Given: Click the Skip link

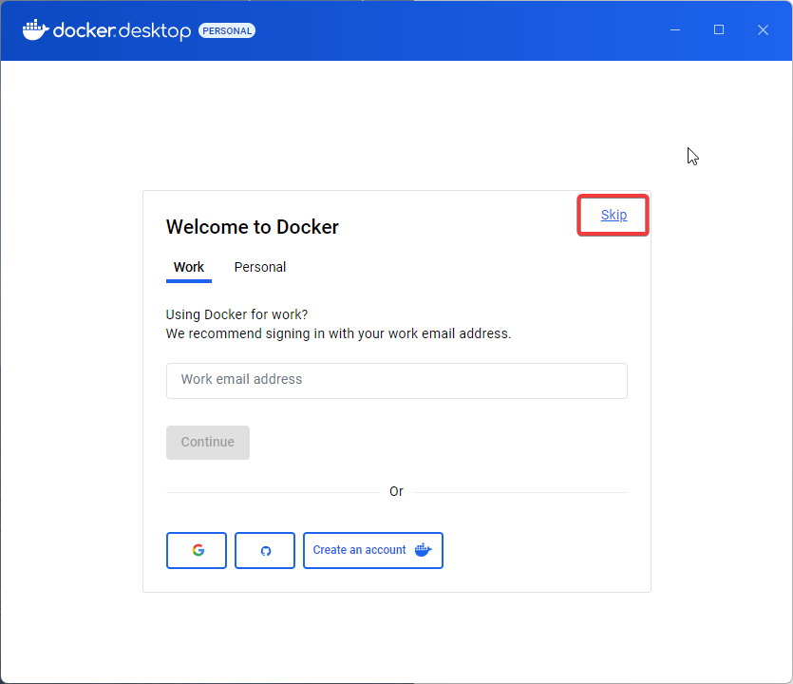Looking at the screenshot, I should click(x=614, y=215).
